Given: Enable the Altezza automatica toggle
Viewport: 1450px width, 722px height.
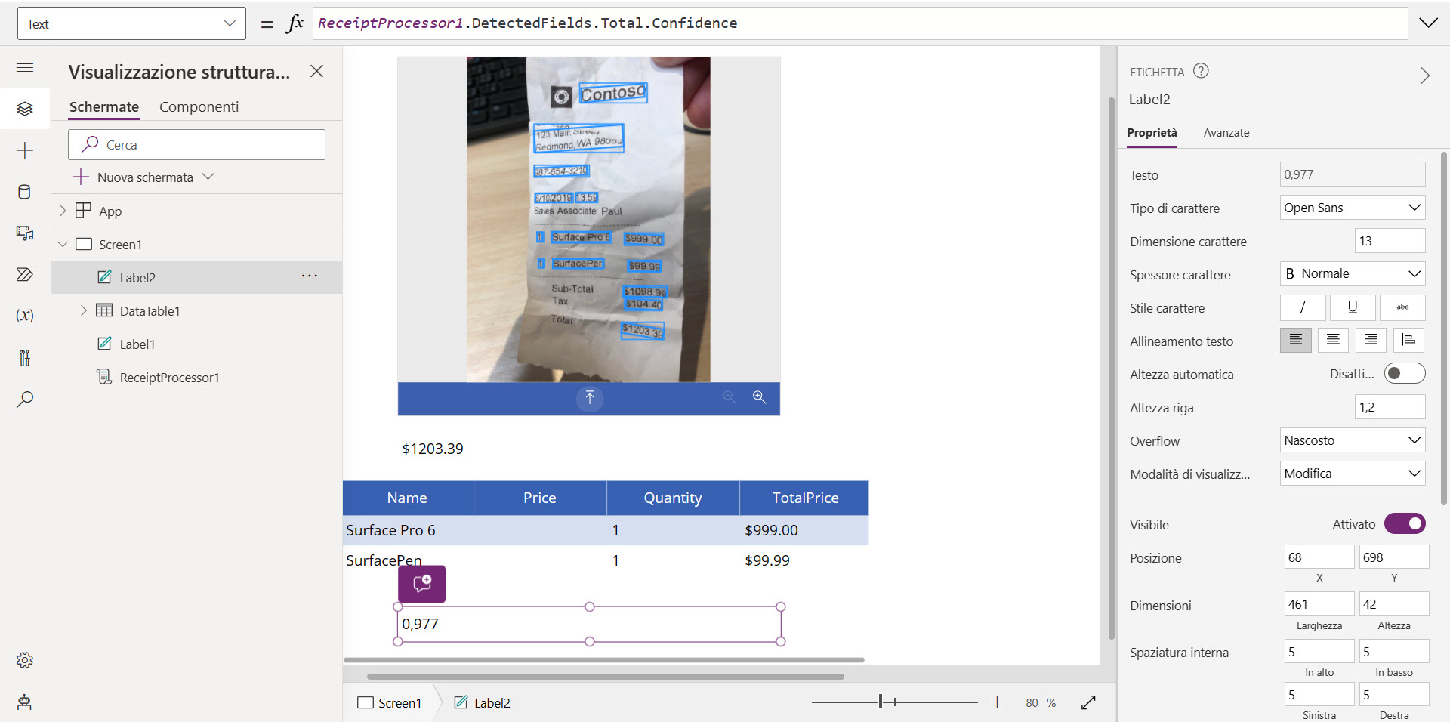Looking at the screenshot, I should pos(1405,374).
